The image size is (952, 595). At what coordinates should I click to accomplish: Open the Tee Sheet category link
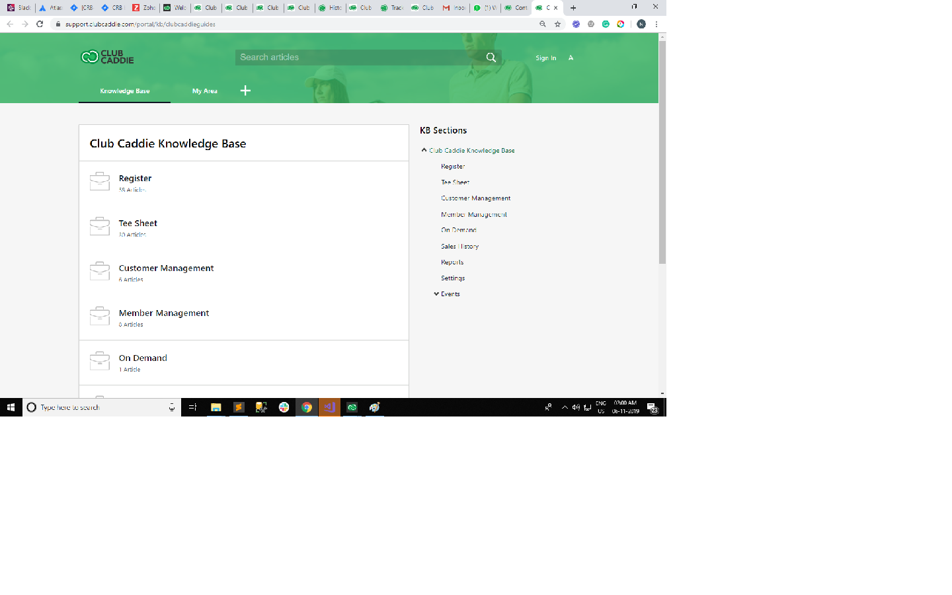(x=138, y=223)
